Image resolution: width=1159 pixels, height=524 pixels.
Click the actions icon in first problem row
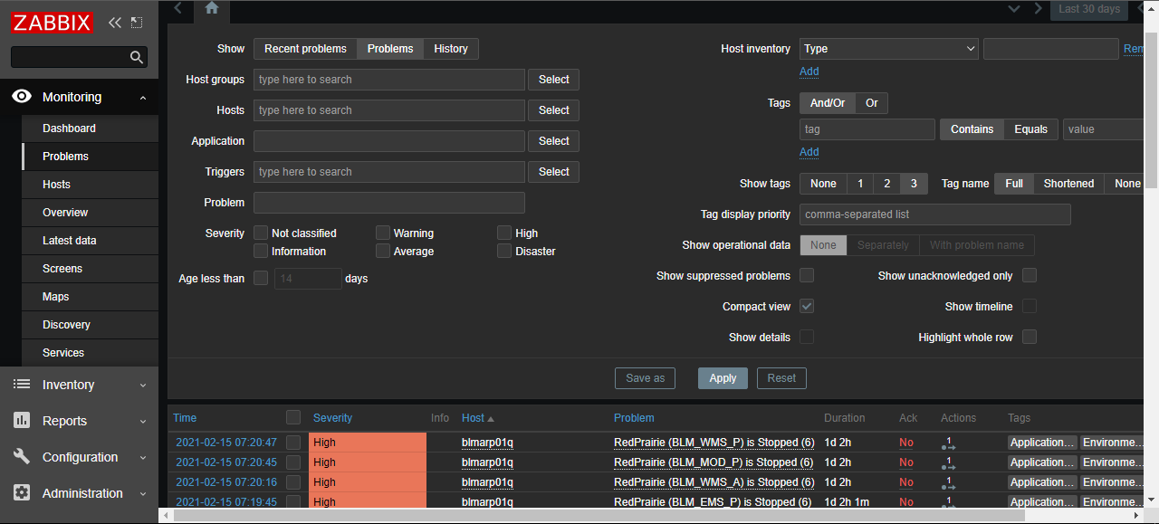pyautogui.click(x=948, y=443)
